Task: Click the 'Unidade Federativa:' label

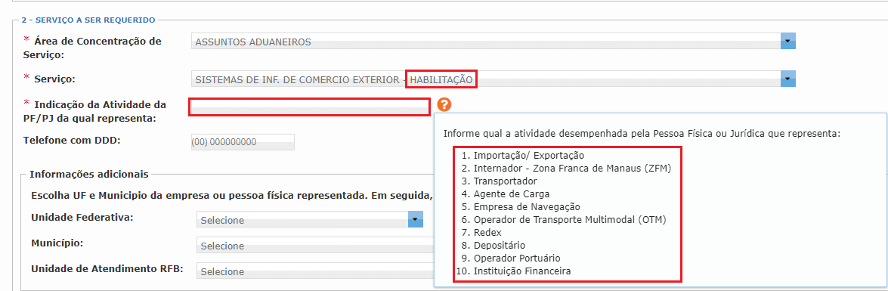Action: [82, 218]
